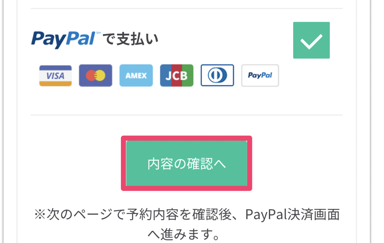
Task: Choose the AMEX card icon
Action: coord(136,76)
